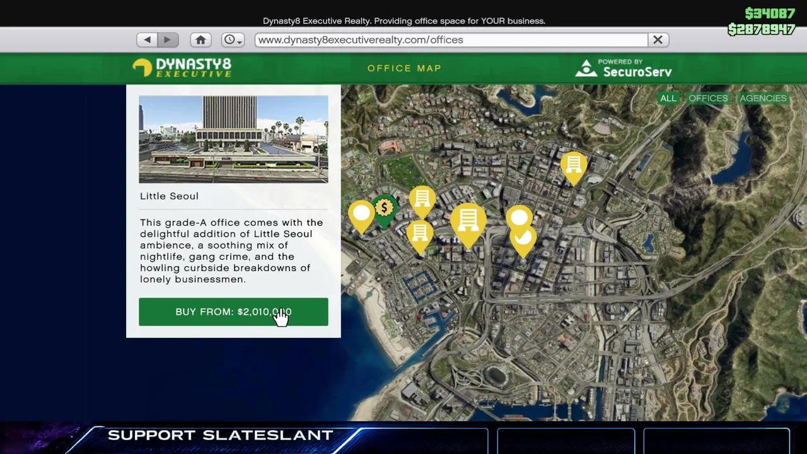
Task: Click the SecuroServ logo
Action: click(x=624, y=68)
